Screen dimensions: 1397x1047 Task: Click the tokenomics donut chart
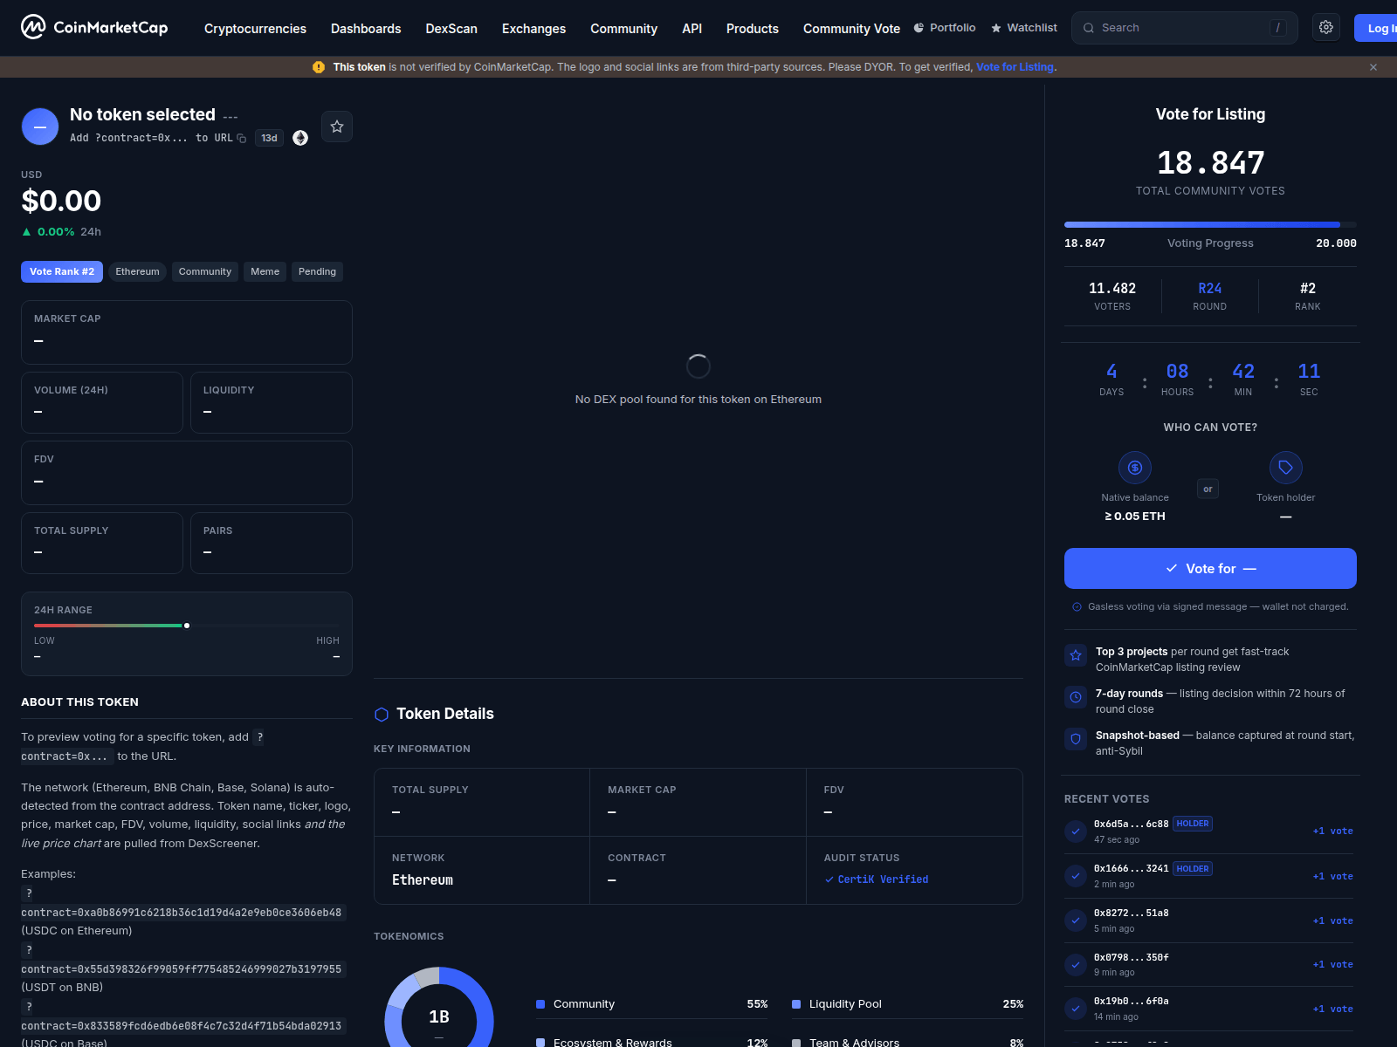click(x=439, y=1008)
